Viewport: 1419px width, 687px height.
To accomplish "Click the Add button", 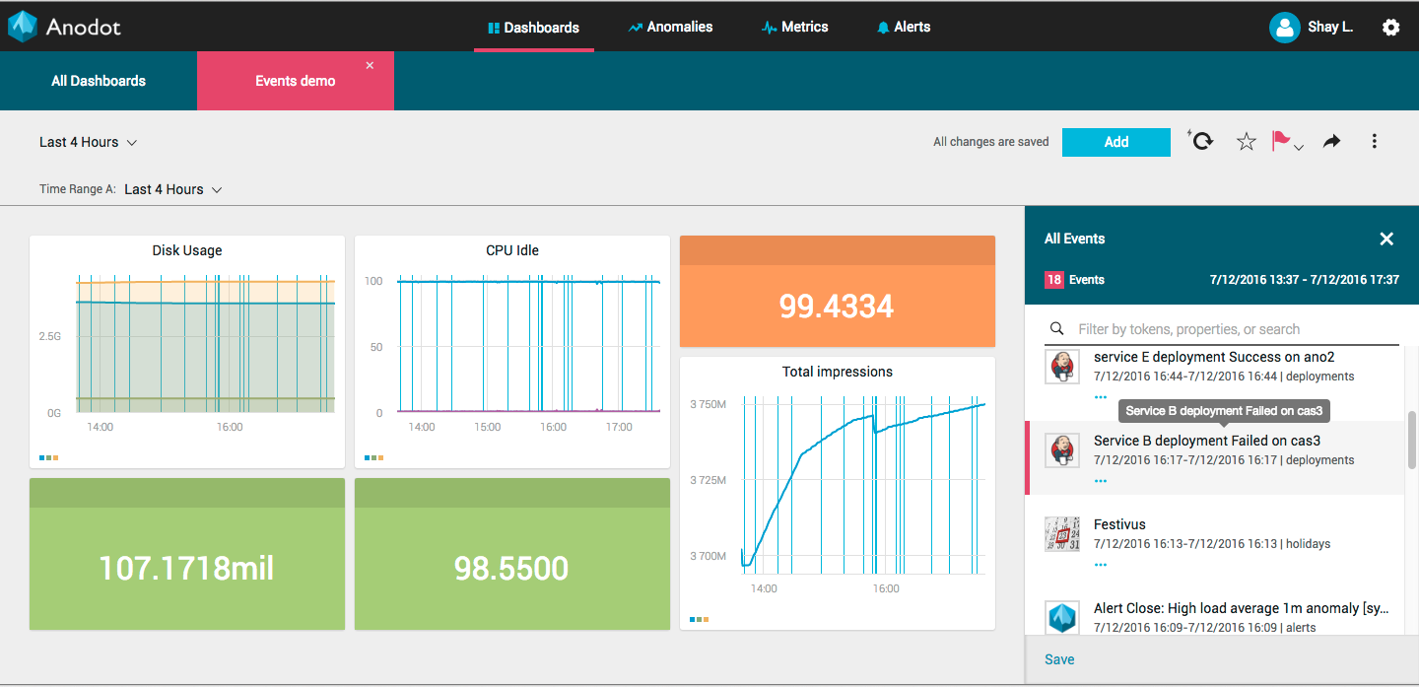I will (x=1115, y=142).
